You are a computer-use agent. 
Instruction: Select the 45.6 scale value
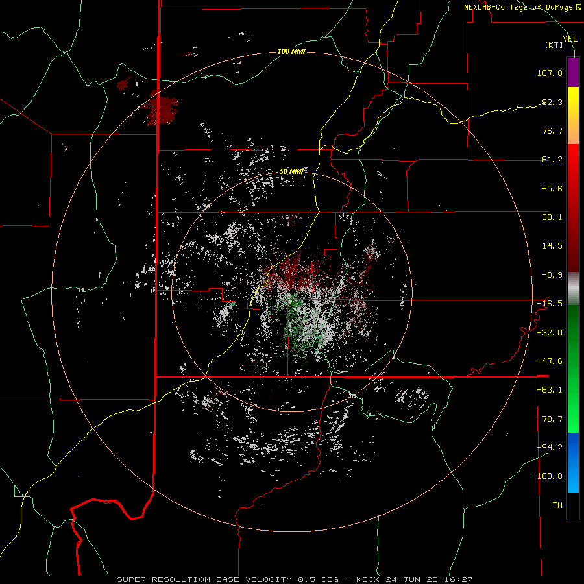tap(552, 188)
